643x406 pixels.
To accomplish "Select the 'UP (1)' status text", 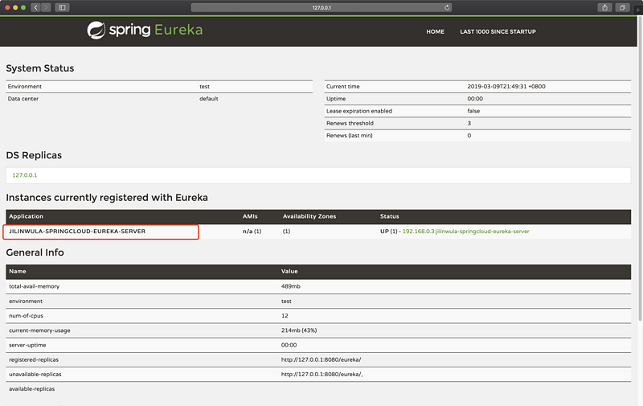I will [x=389, y=232].
